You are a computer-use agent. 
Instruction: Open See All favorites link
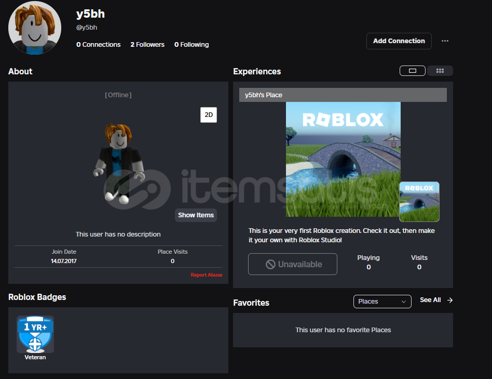point(430,300)
